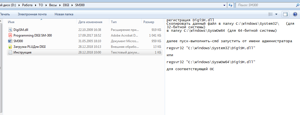
Task: Click the Инструкция text file icon
Action: click(10, 52)
